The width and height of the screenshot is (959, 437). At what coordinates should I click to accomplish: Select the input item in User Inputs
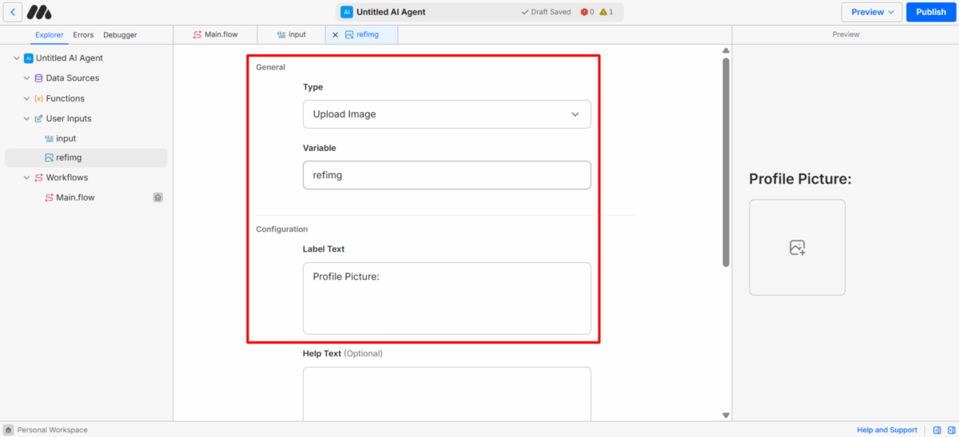coord(66,138)
